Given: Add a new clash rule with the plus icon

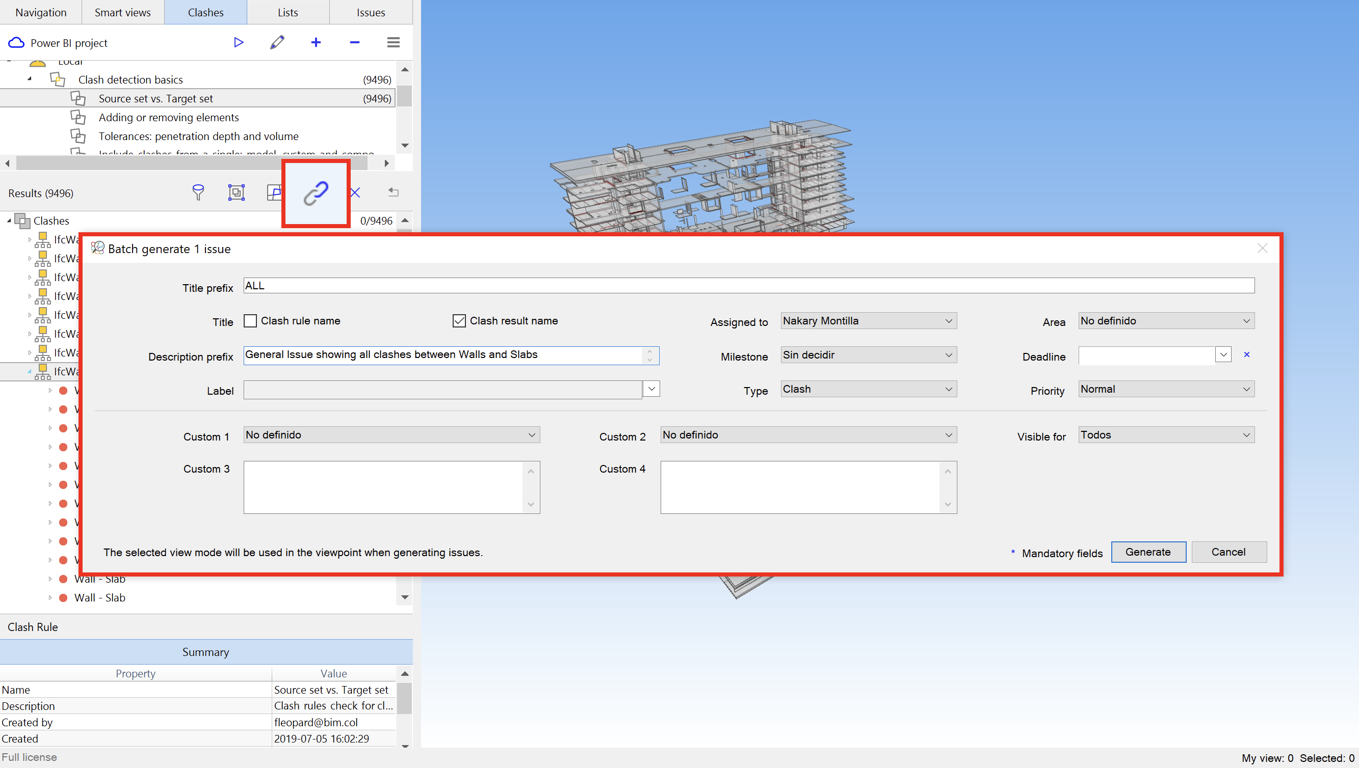Looking at the screenshot, I should pyautogui.click(x=316, y=42).
